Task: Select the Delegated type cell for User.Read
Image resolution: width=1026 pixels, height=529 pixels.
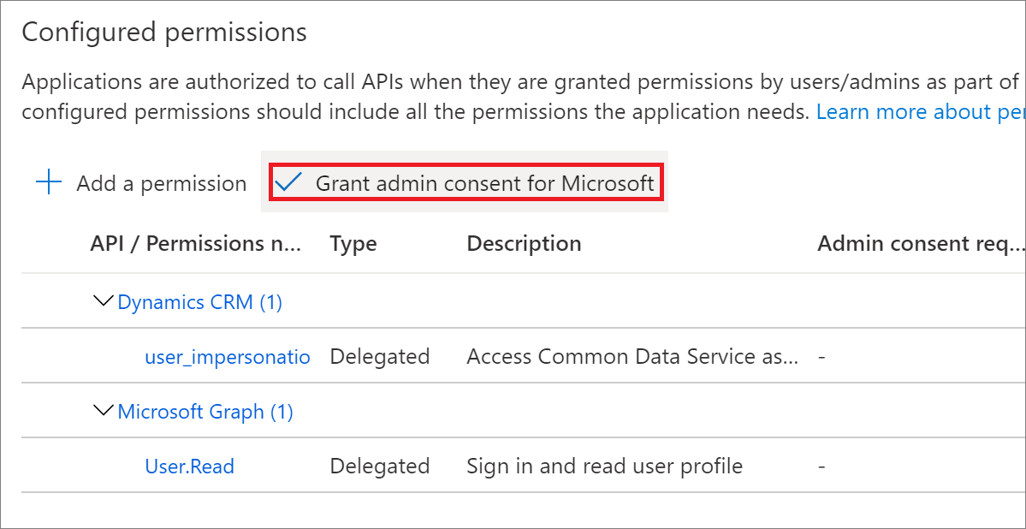Action: (x=380, y=467)
